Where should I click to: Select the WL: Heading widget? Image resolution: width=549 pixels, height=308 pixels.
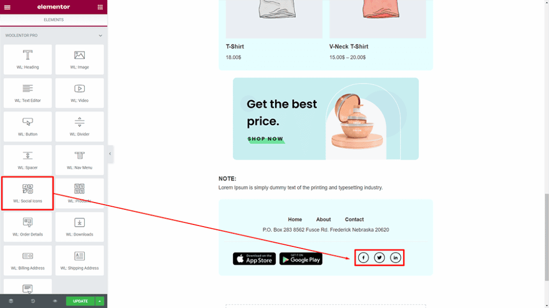[28, 59]
